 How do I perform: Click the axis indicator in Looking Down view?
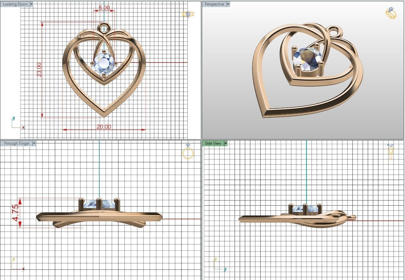[x=18, y=123]
